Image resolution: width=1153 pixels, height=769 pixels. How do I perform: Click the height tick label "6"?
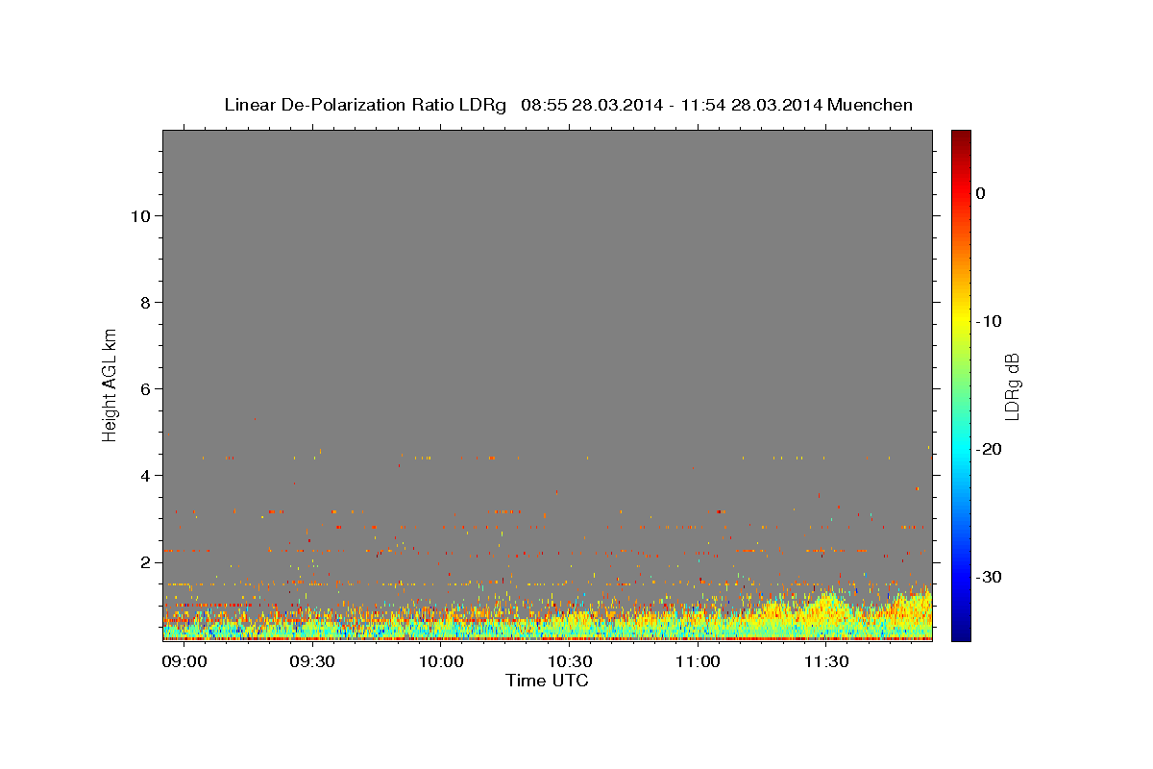coord(146,388)
